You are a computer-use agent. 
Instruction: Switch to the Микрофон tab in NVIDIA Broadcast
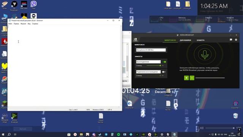pos(170,40)
